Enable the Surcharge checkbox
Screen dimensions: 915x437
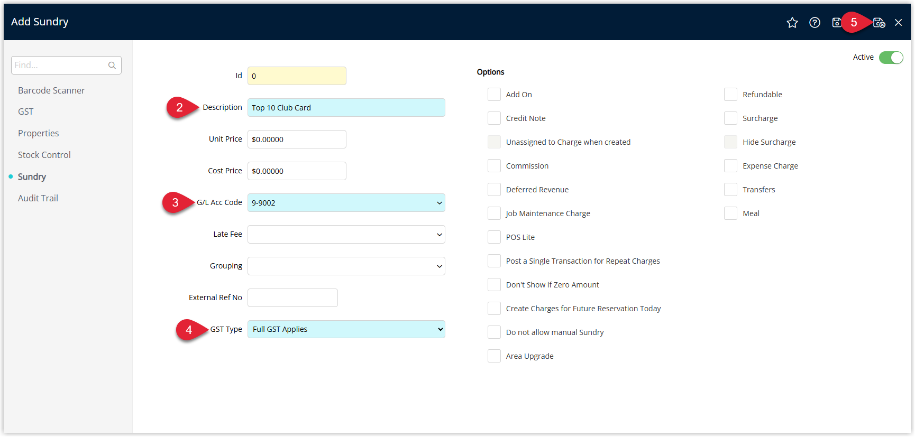(x=730, y=118)
